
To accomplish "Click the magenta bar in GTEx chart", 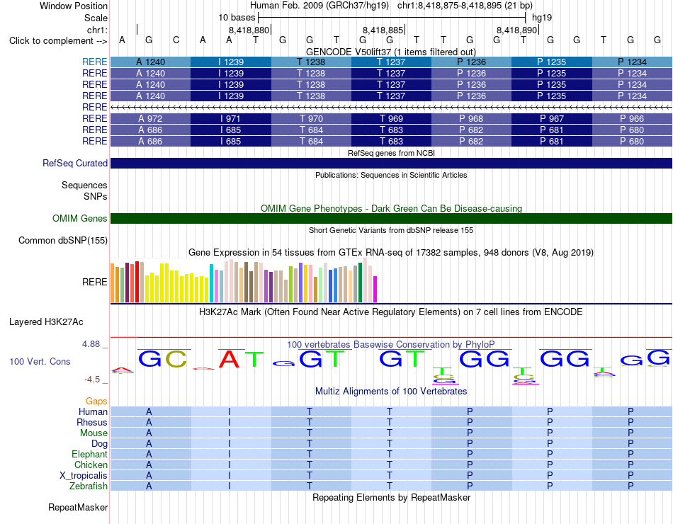I will tap(375, 289).
